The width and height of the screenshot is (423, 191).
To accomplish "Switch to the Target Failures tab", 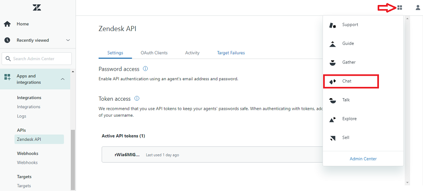I will point(231,53).
